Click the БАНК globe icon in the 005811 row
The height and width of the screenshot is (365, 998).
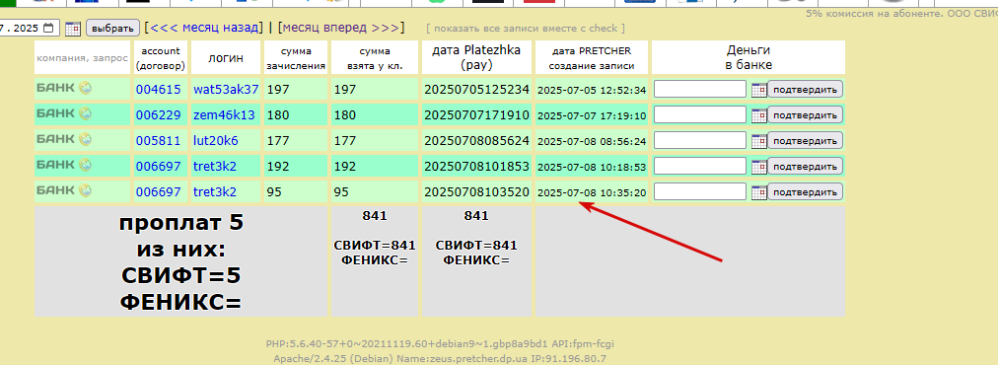click(x=85, y=139)
